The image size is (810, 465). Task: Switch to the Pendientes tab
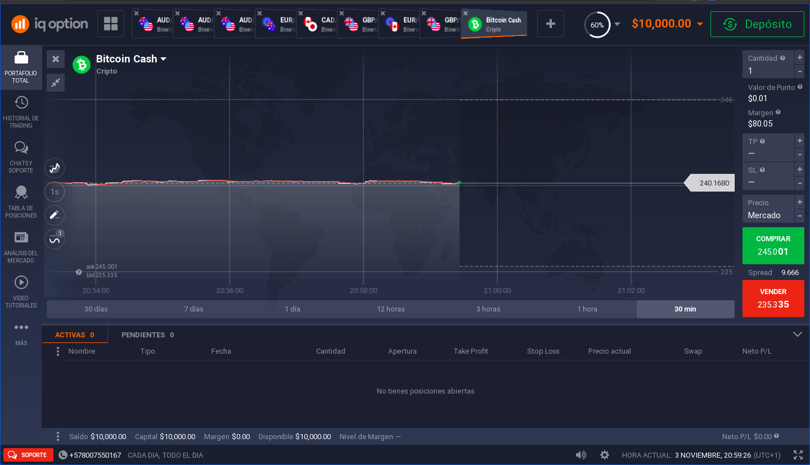(x=147, y=335)
